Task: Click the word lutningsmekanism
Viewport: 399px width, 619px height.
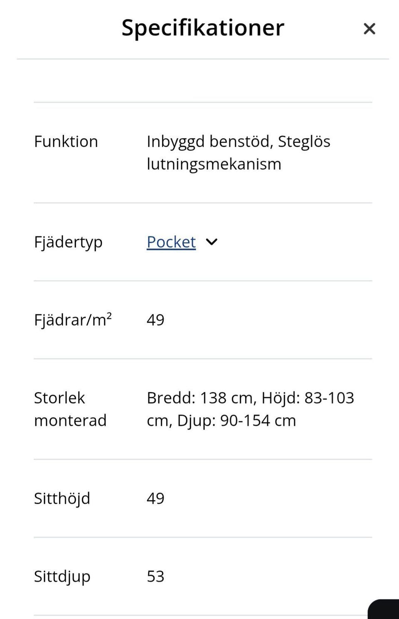Action: 214,164
